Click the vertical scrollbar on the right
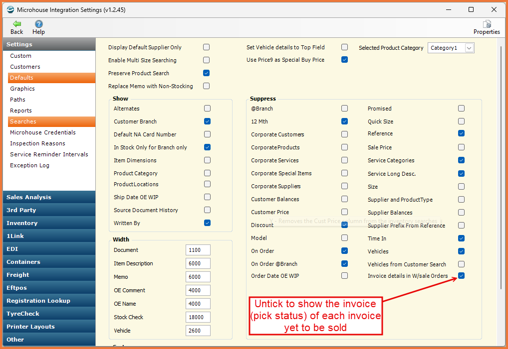The height and width of the screenshot is (349, 508). tap(501, 167)
